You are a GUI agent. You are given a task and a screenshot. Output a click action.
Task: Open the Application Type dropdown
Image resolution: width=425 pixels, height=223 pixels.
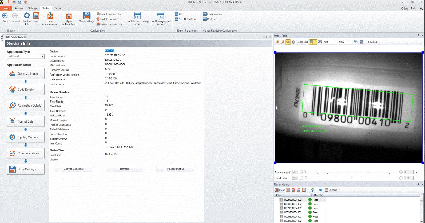coord(42,56)
